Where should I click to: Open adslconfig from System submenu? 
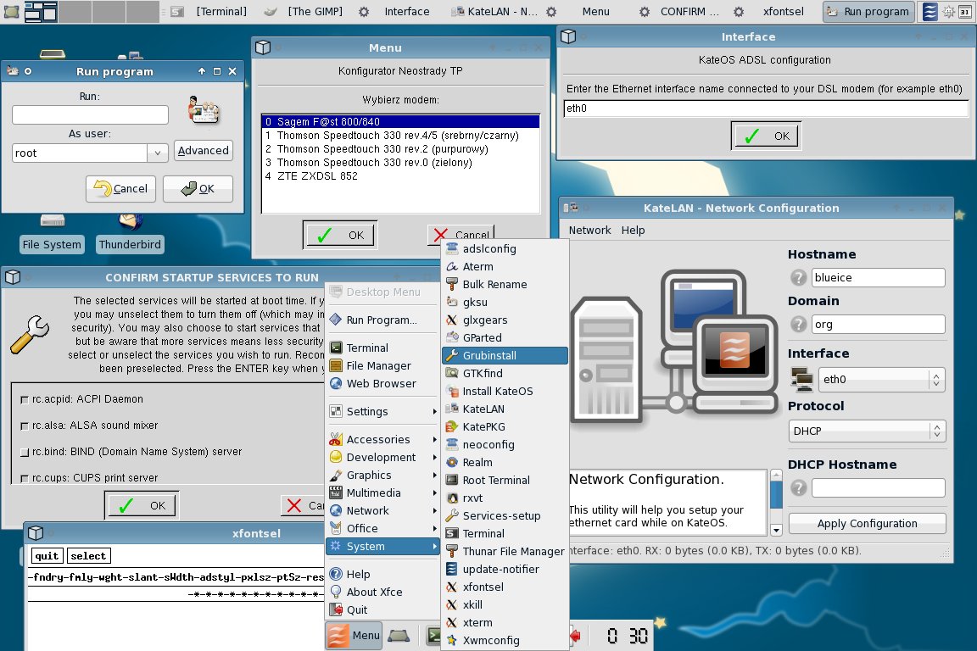505,248
